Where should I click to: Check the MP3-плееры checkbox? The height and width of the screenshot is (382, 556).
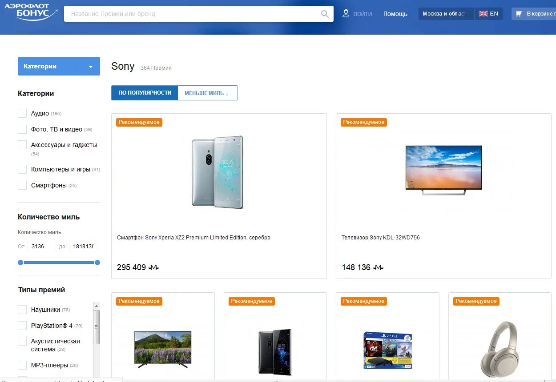point(22,365)
